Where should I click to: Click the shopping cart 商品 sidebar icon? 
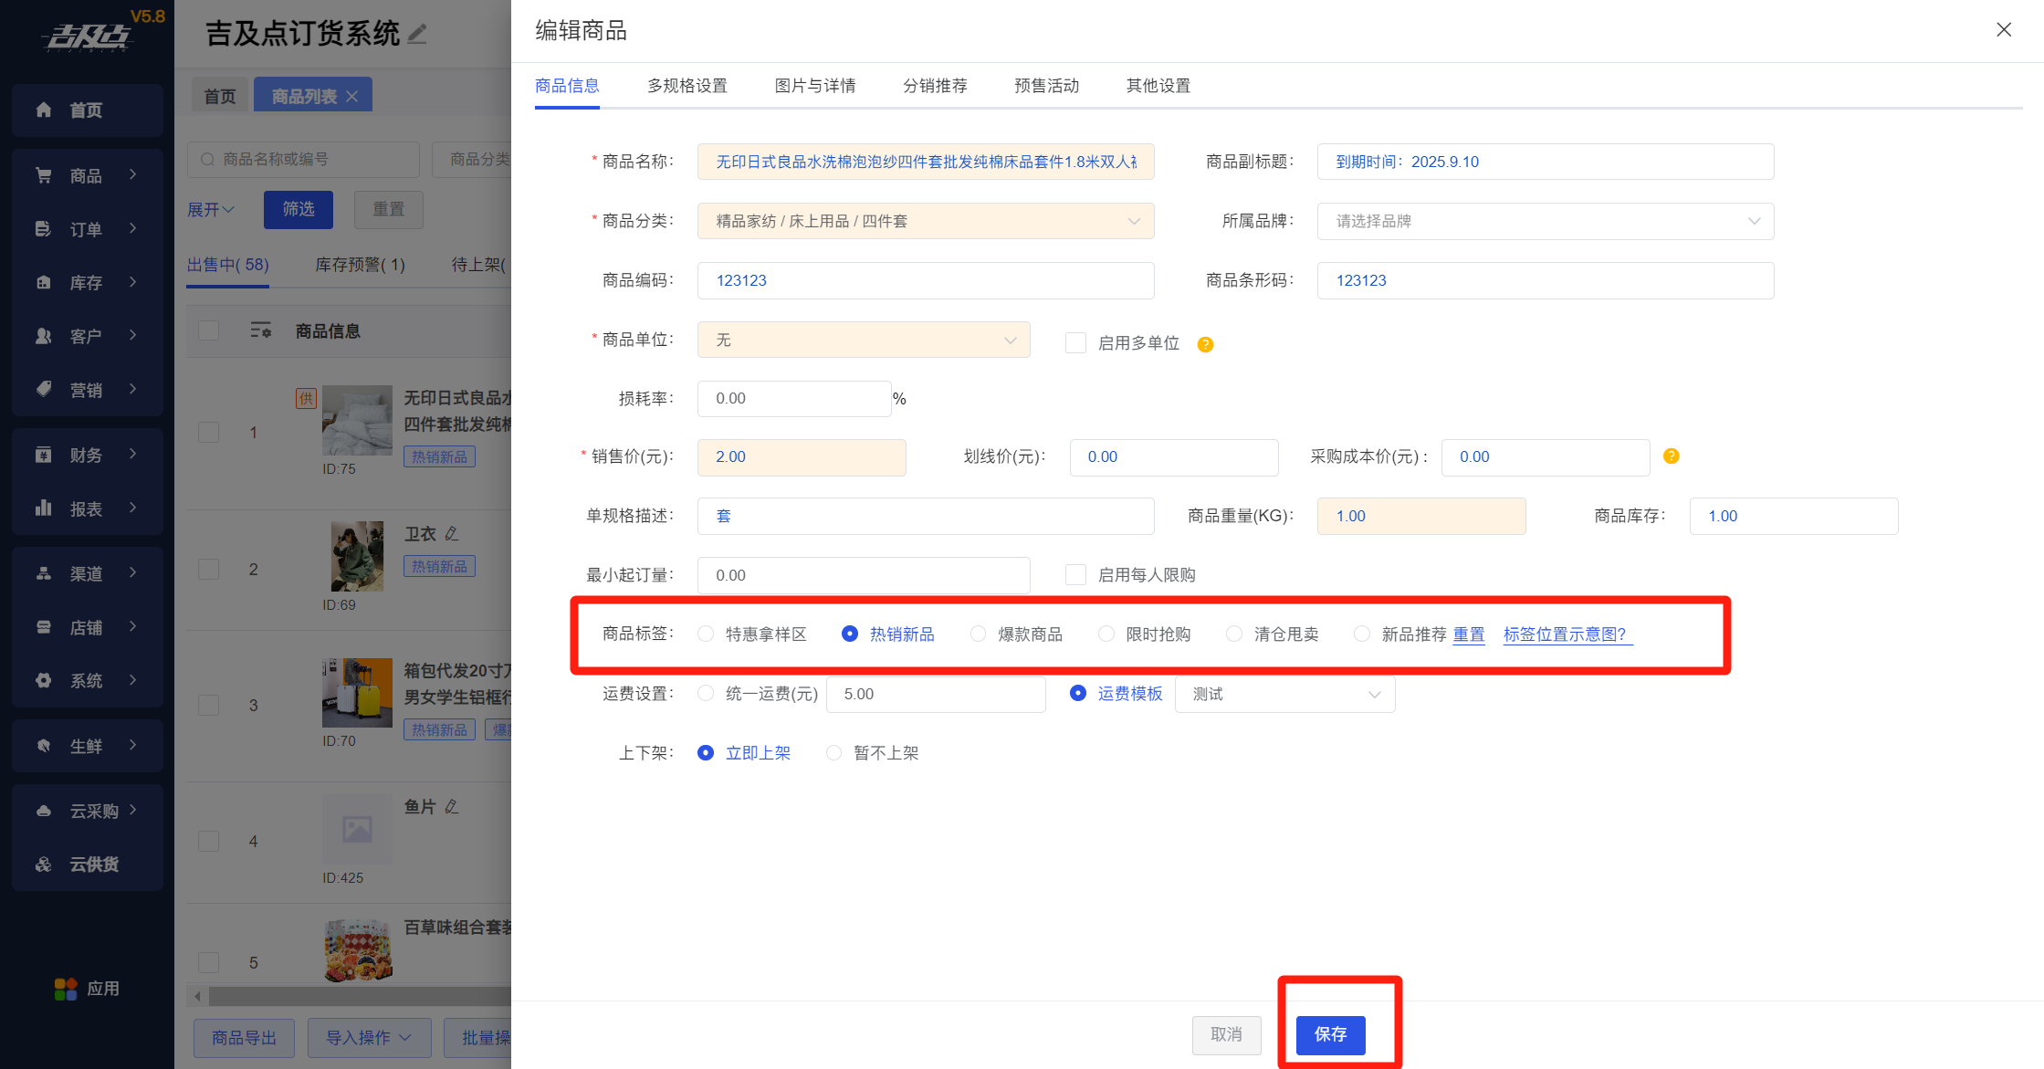(x=43, y=175)
